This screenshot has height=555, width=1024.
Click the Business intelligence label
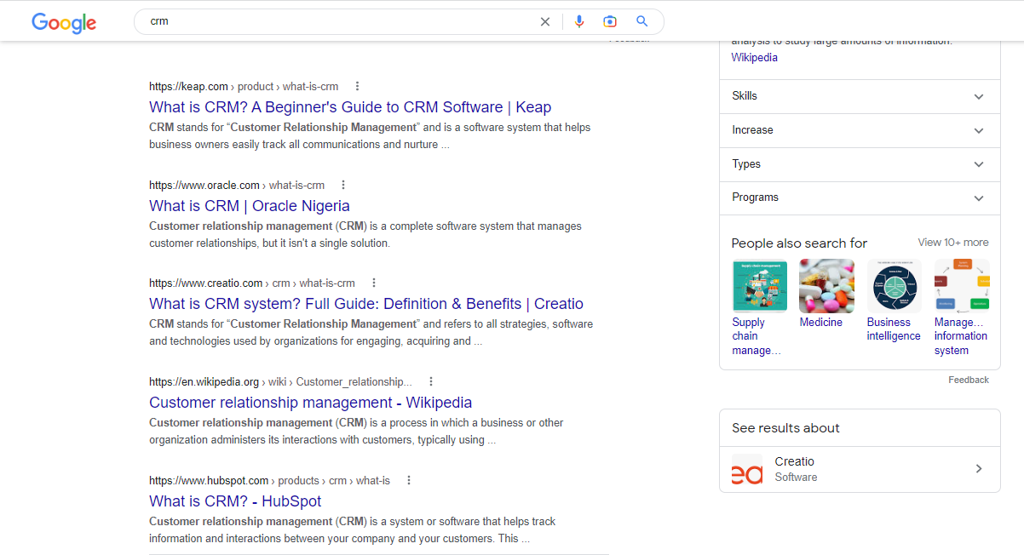click(x=894, y=329)
